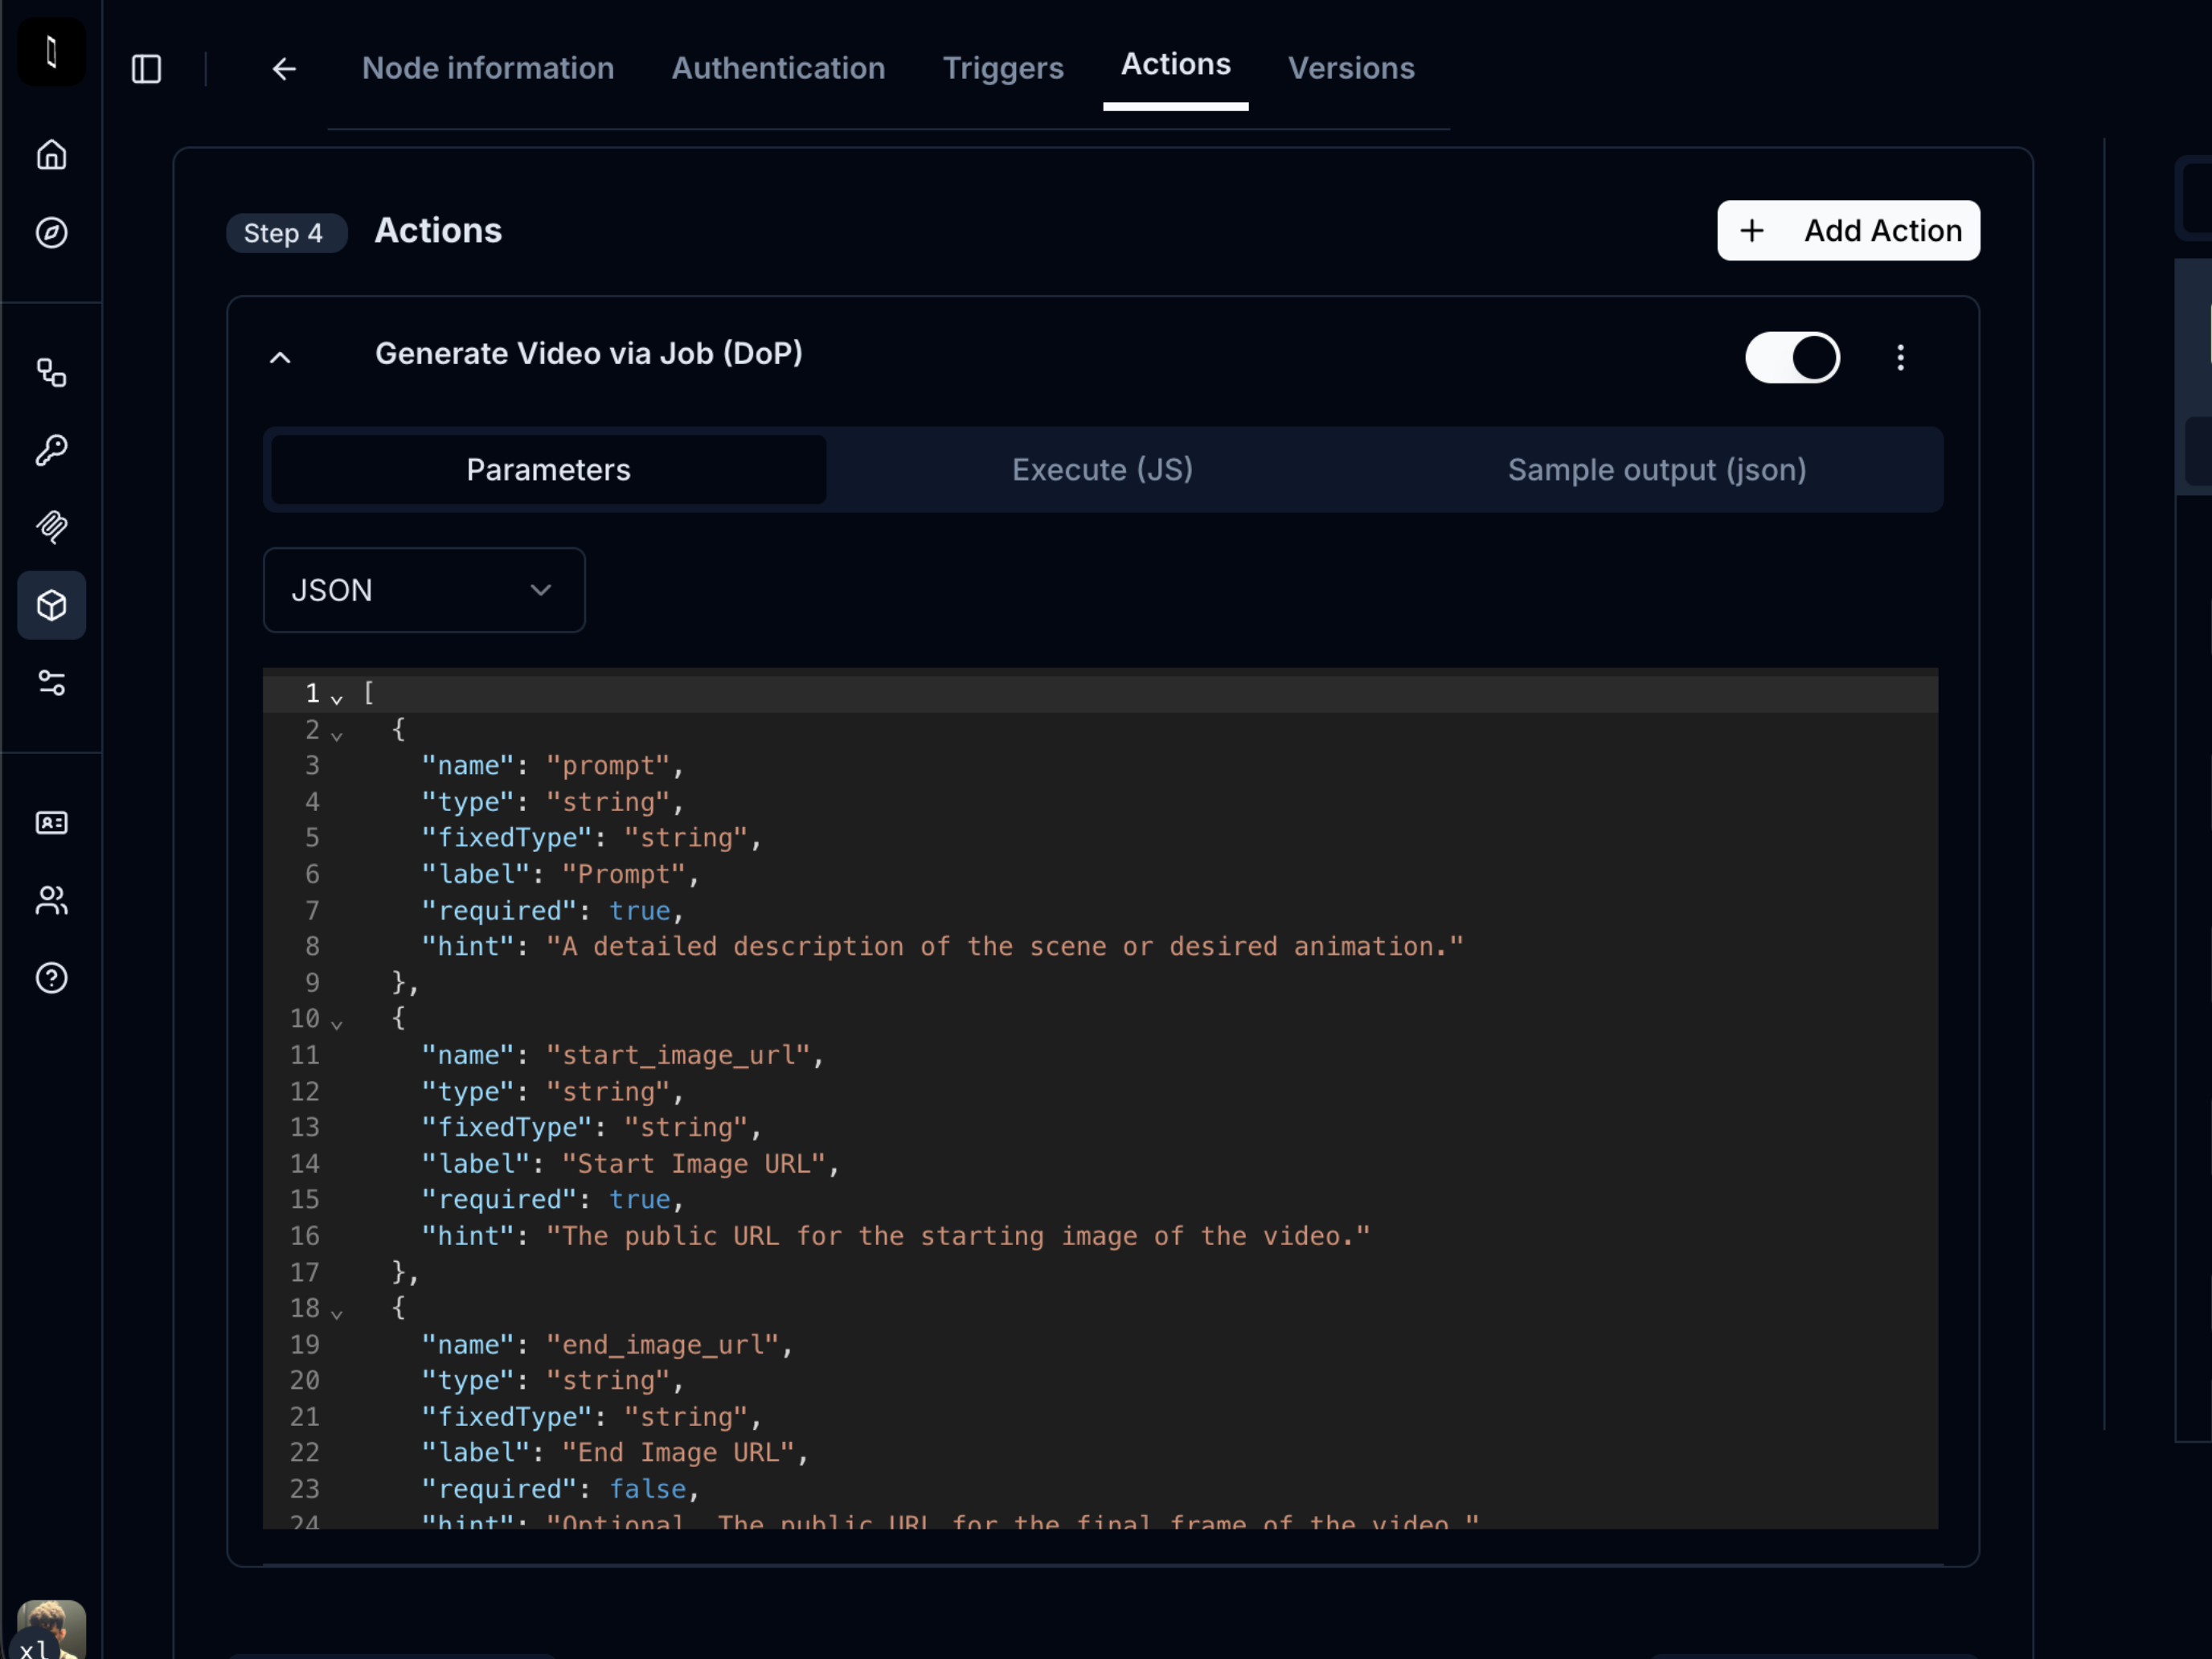This screenshot has width=2212, height=1659.
Task: Open the action's three-dot options menu
Action: click(x=1900, y=357)
